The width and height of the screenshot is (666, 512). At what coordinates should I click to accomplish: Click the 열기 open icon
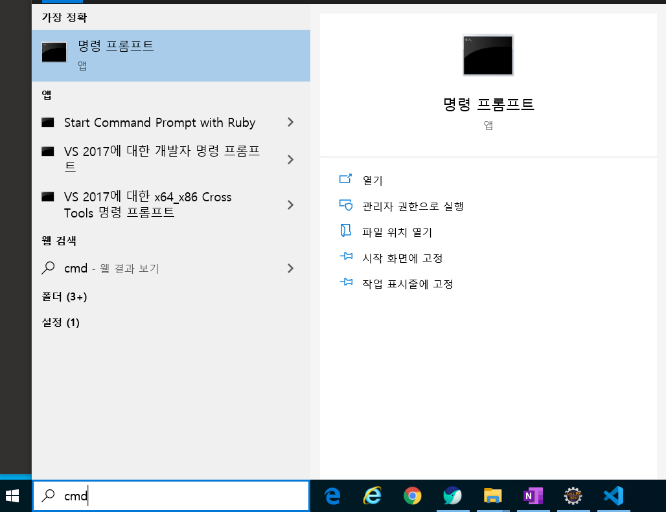click(x=346, y=179)
